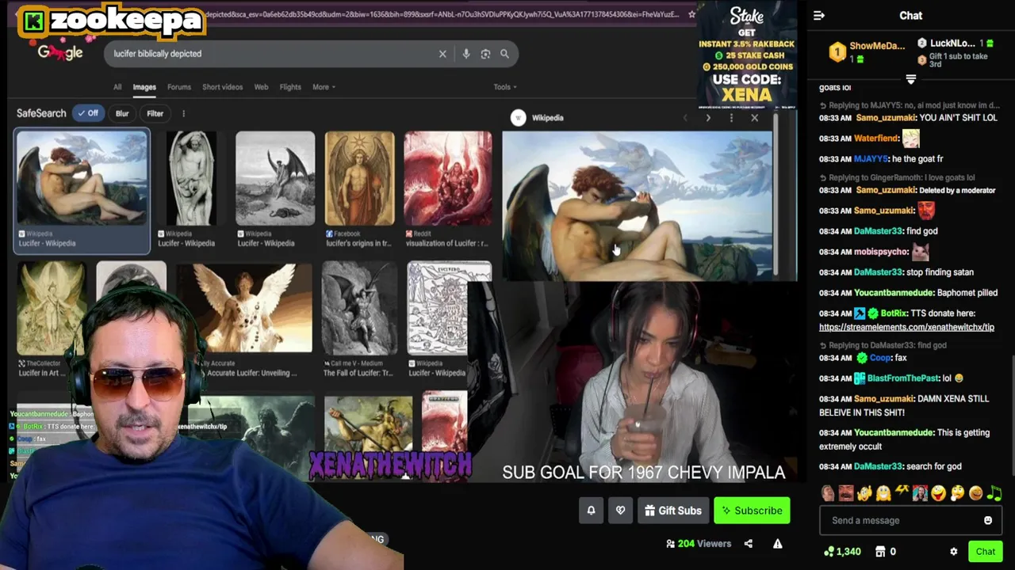This screenshot has height=570, width=1015.
Task: Click the Gift Subs button
Action: [x=672, y=511]
